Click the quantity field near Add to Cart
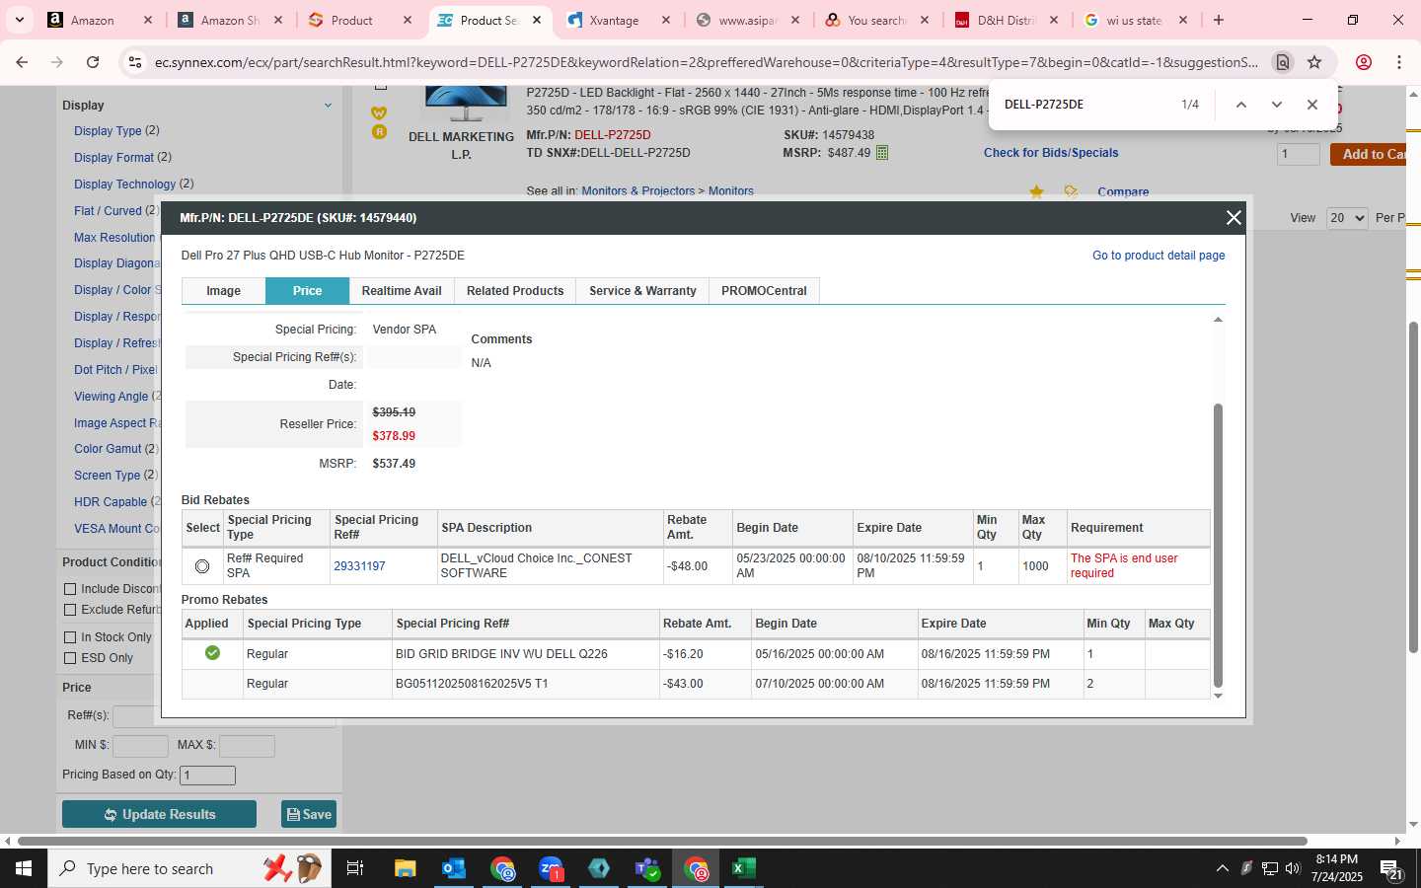The height and width of the screenshot is (888, 1421). pyautogui.click(x=1299, y=154)
